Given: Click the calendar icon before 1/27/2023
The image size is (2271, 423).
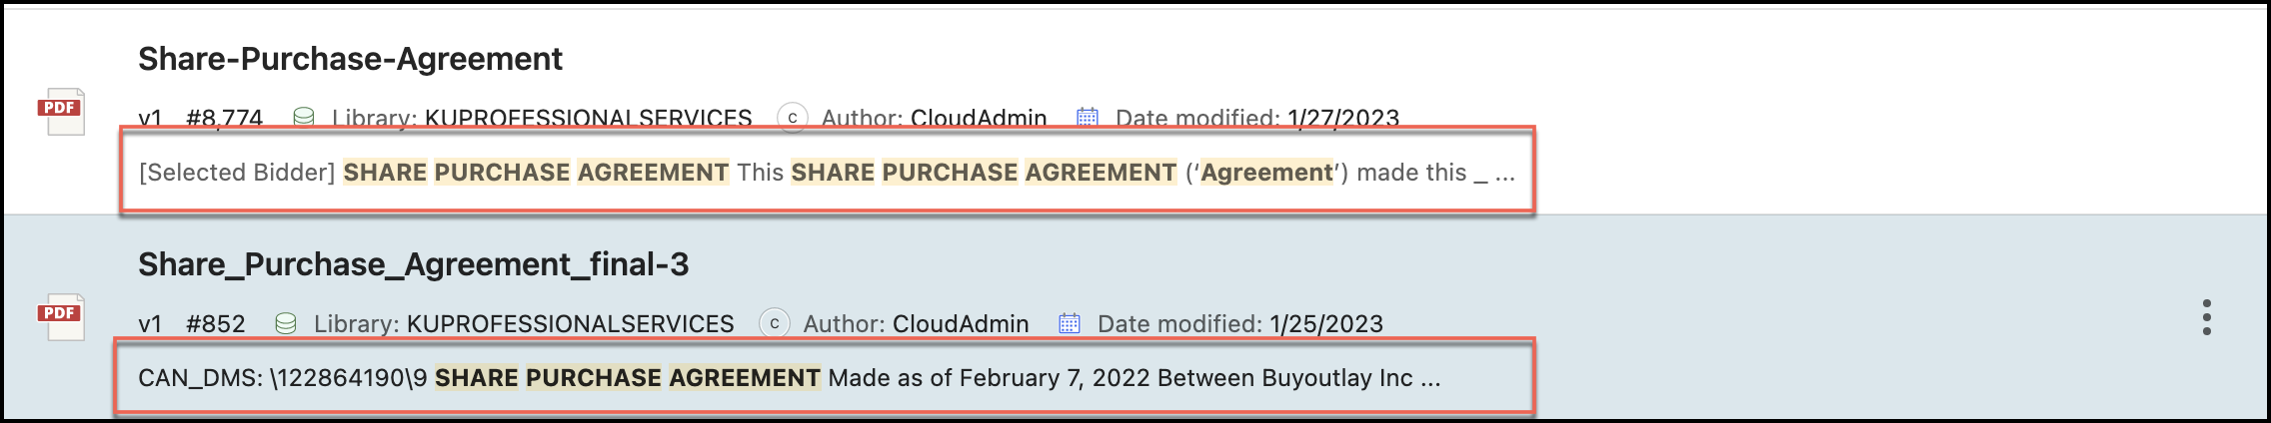Looking at the screenshot, I should coord(1087,118).
